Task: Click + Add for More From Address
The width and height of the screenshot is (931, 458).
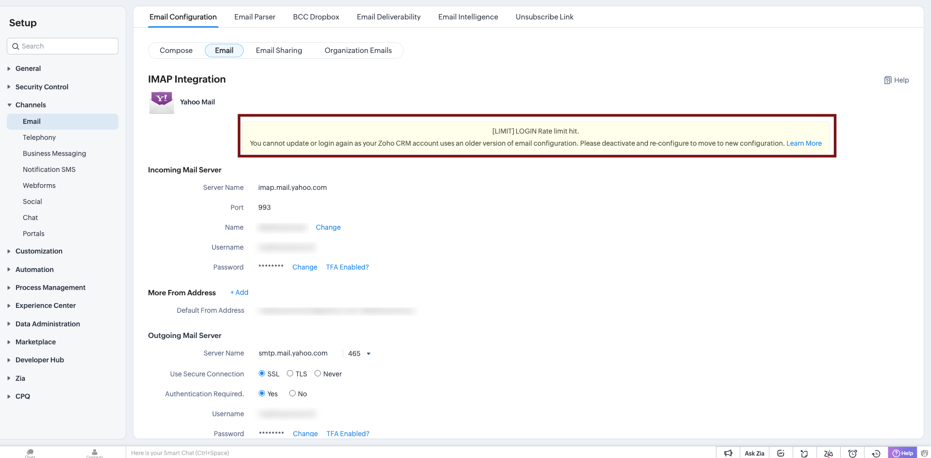Action: (239, 292)
